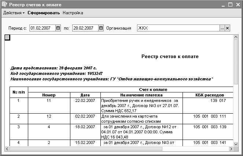
Task: Clear the organization field with X button
Action: 227,28
